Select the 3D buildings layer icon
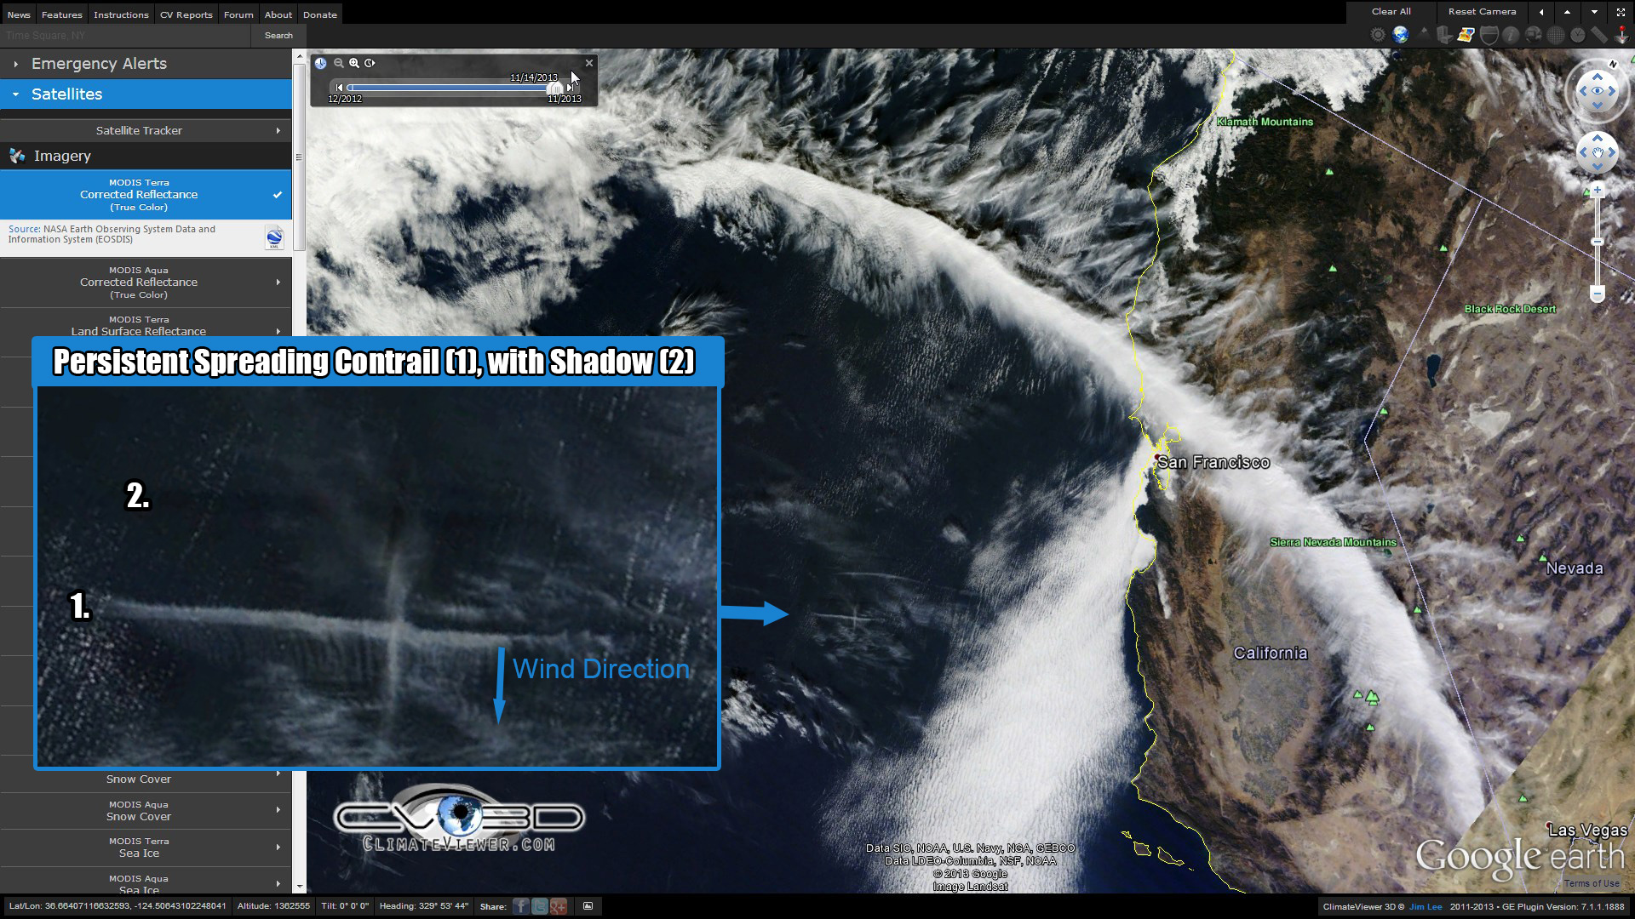The image size is (1635, 919). [x=1444, y=34]
